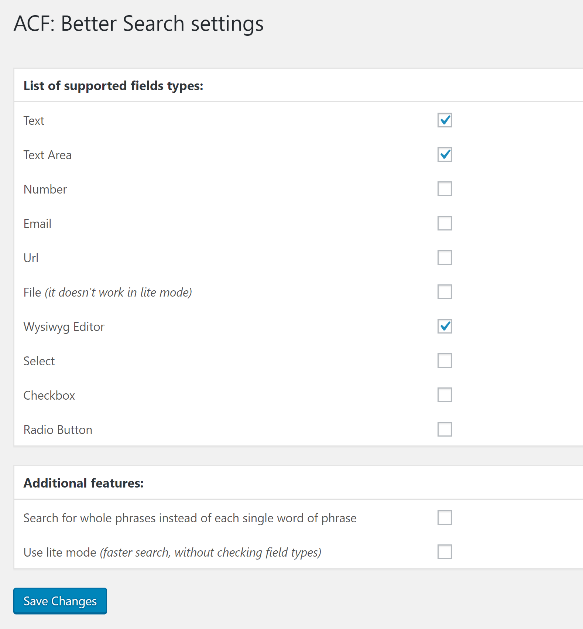
Task: Uncheck the Text Area checkbox
Action: 445,154
